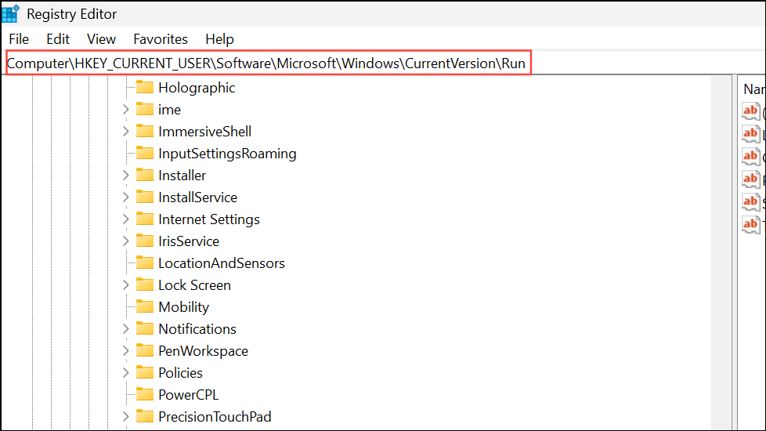
Task: Click the last string value icon in right pane
Action: pos(750,224)
